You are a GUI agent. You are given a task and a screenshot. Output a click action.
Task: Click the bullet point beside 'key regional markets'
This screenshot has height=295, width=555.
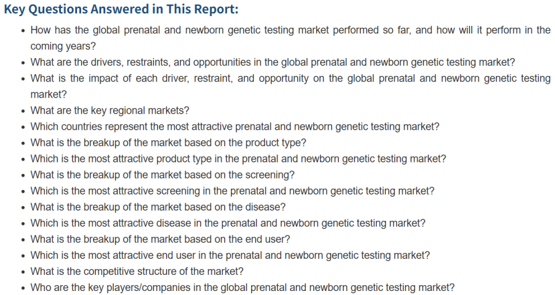click(x=23, y=111)
